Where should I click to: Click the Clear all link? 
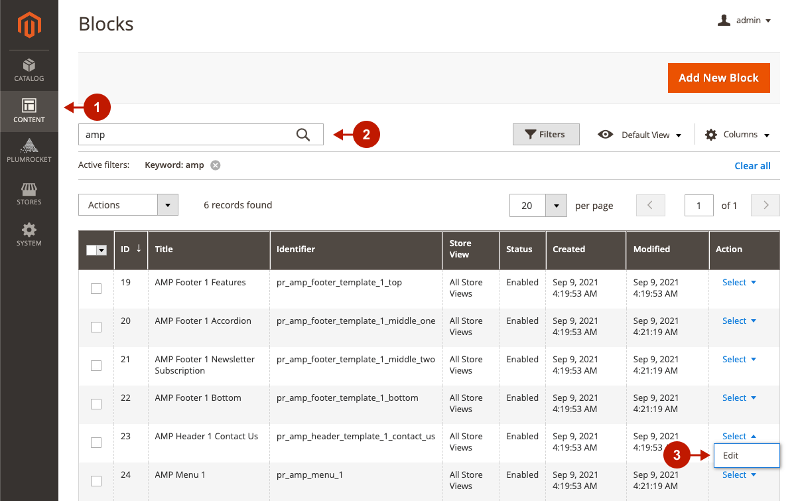tap(752, 166)
